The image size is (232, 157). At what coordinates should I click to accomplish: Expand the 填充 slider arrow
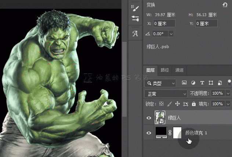pyautogui.click(x=228, y=104)
